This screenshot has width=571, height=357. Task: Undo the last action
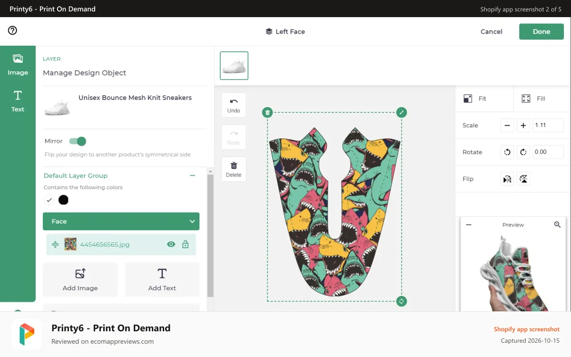coord(234,105)
